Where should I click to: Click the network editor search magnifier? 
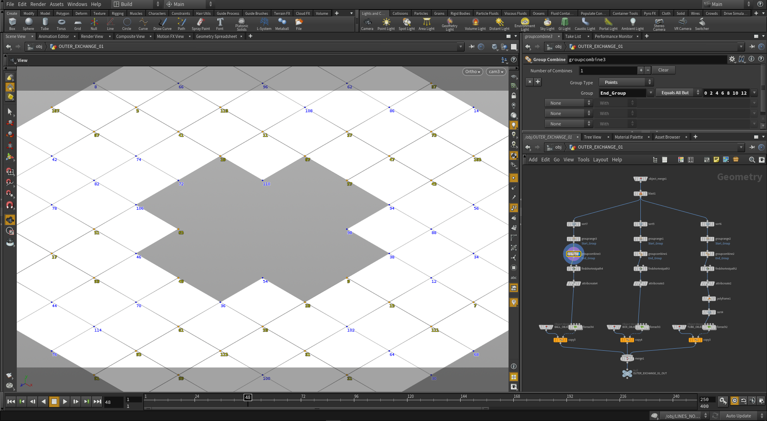pyautogui.click(x=752, y=160)
